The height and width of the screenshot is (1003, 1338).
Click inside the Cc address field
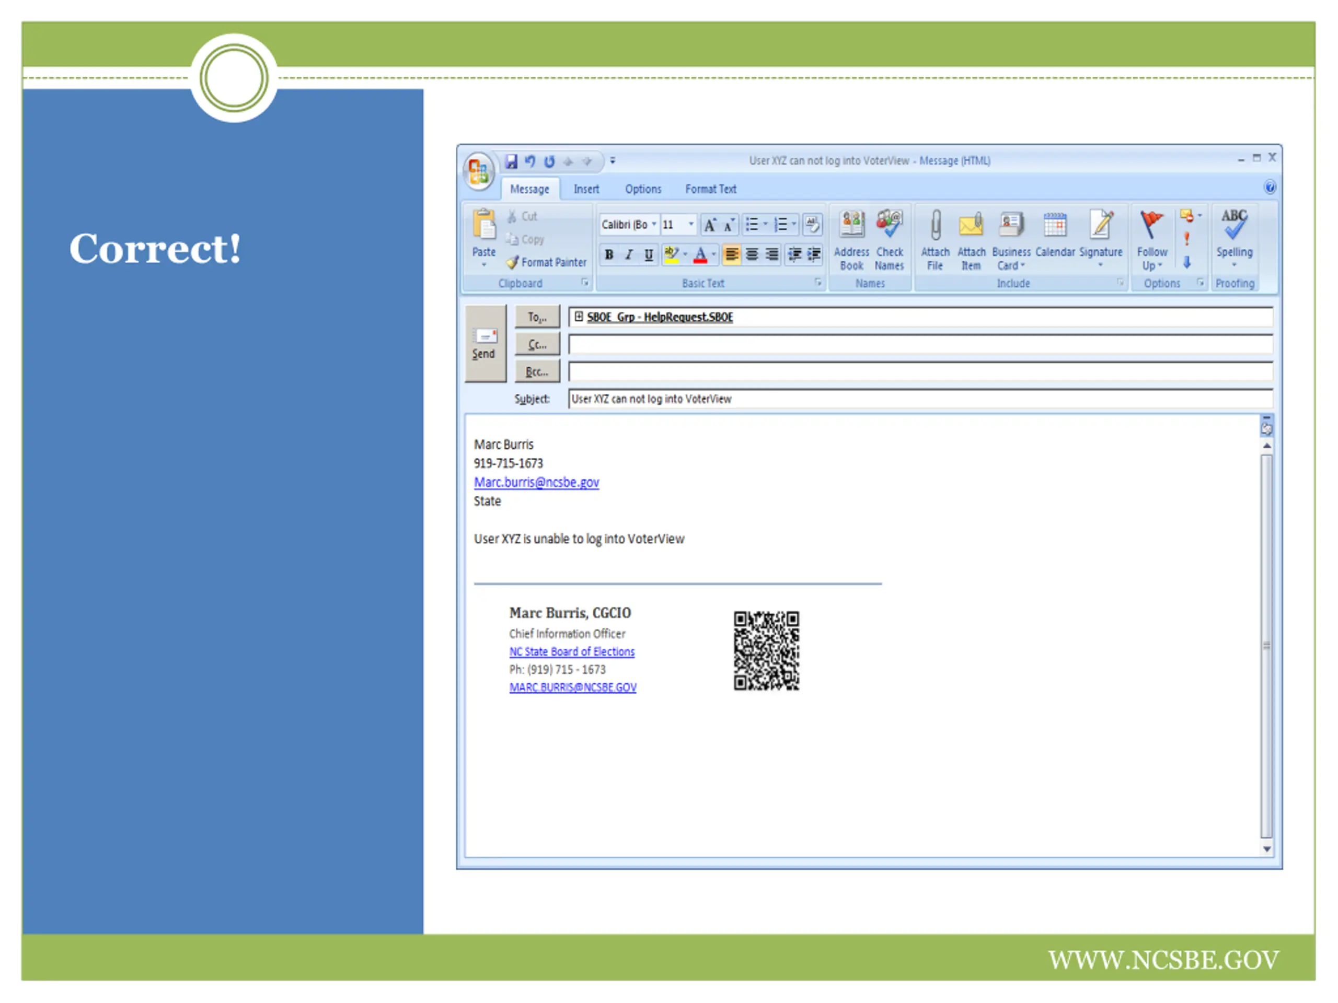coord(920,345)
